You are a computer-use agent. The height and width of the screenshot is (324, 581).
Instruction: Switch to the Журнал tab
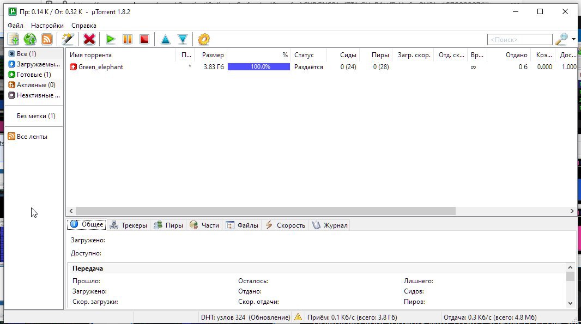click(329, 225)
